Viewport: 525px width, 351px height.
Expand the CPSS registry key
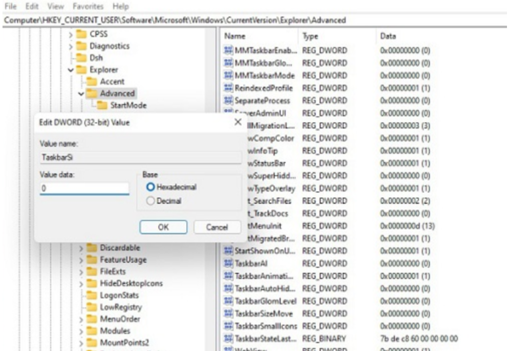pos(71,34)
